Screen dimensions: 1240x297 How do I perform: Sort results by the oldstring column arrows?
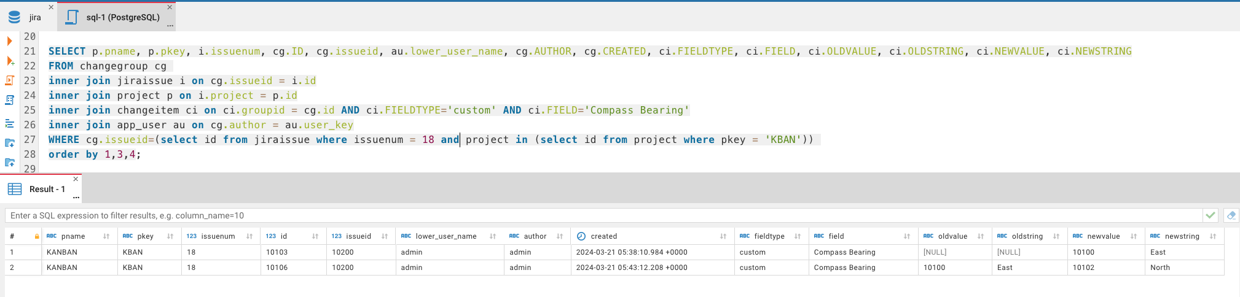(x=1056, y=236)
